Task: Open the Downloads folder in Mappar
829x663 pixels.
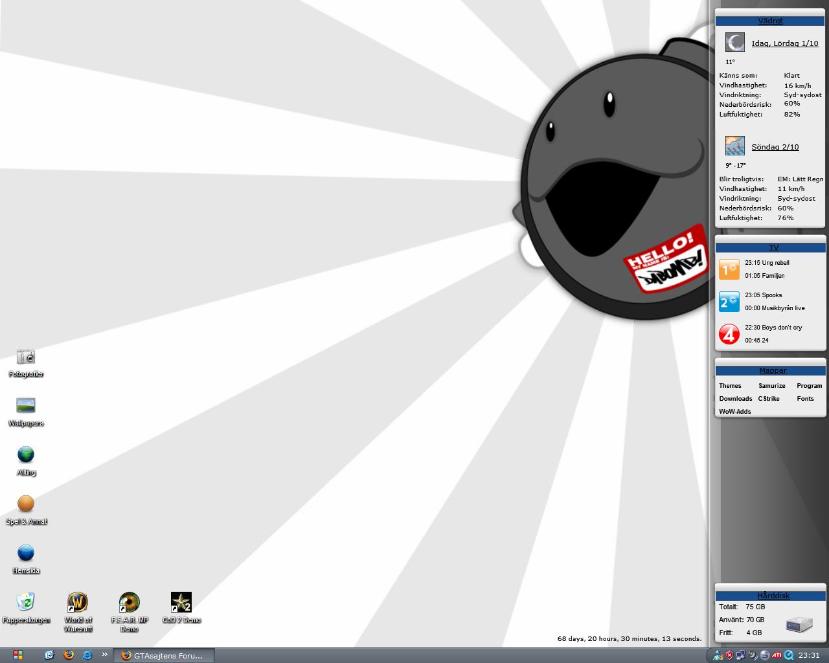Action: tap(736, 399)
